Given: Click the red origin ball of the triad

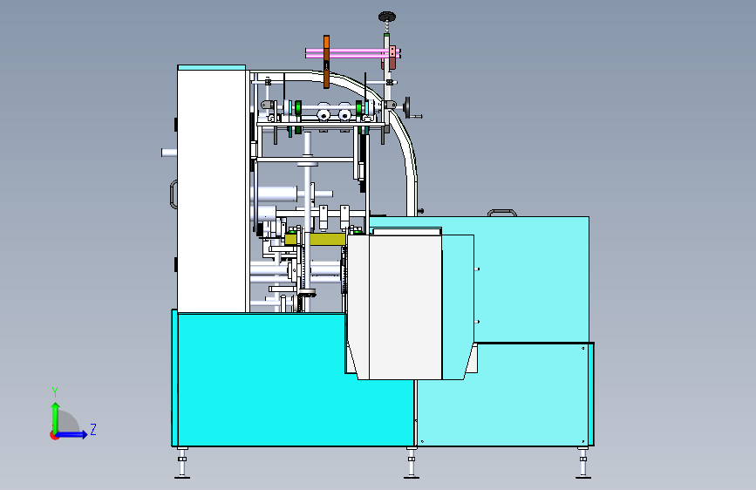Looking at the screenshot, I should (x=54, y=435).
